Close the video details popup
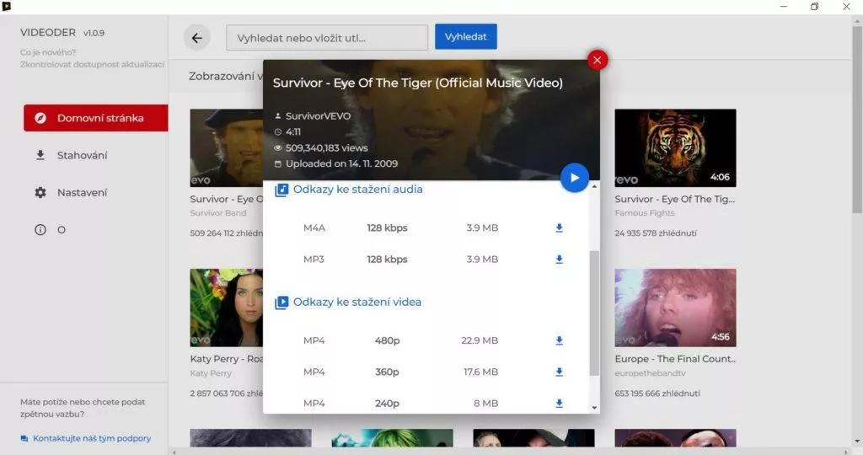Viewport: 863px width, 455px height. click(598, 60)
